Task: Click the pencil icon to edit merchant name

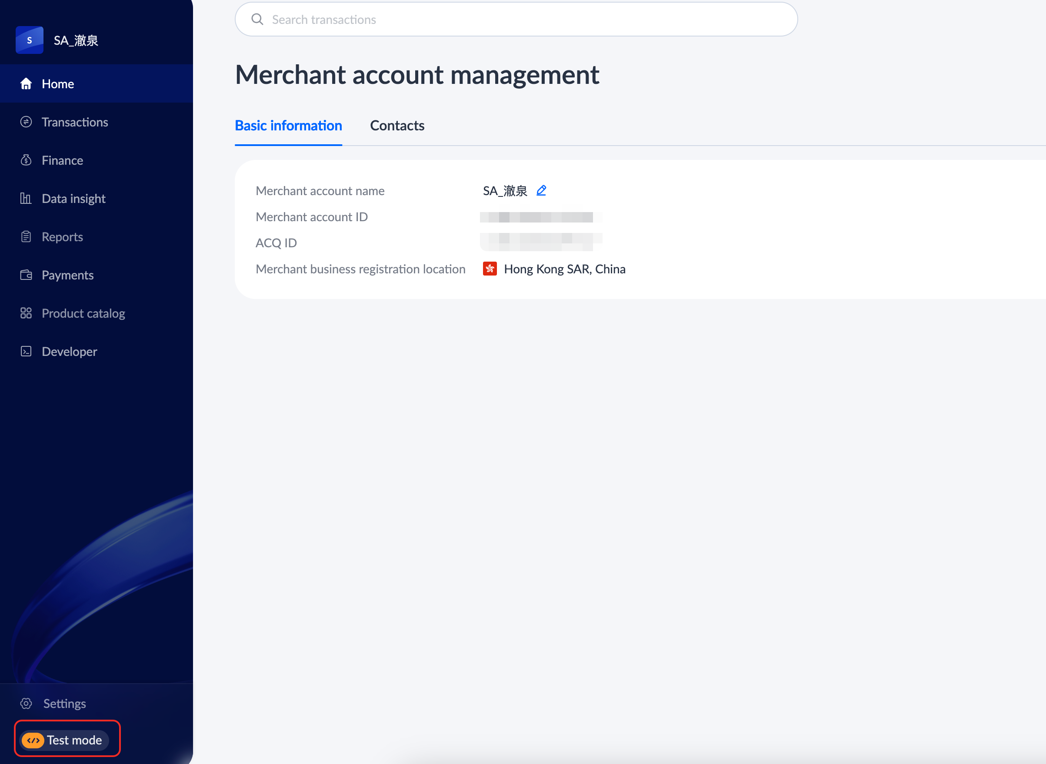Action: click(541, 190)
